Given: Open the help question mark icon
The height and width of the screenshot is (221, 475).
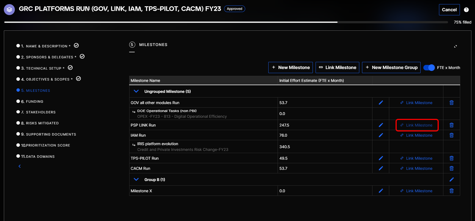Looking at the screenshot, I should (466, 10).
